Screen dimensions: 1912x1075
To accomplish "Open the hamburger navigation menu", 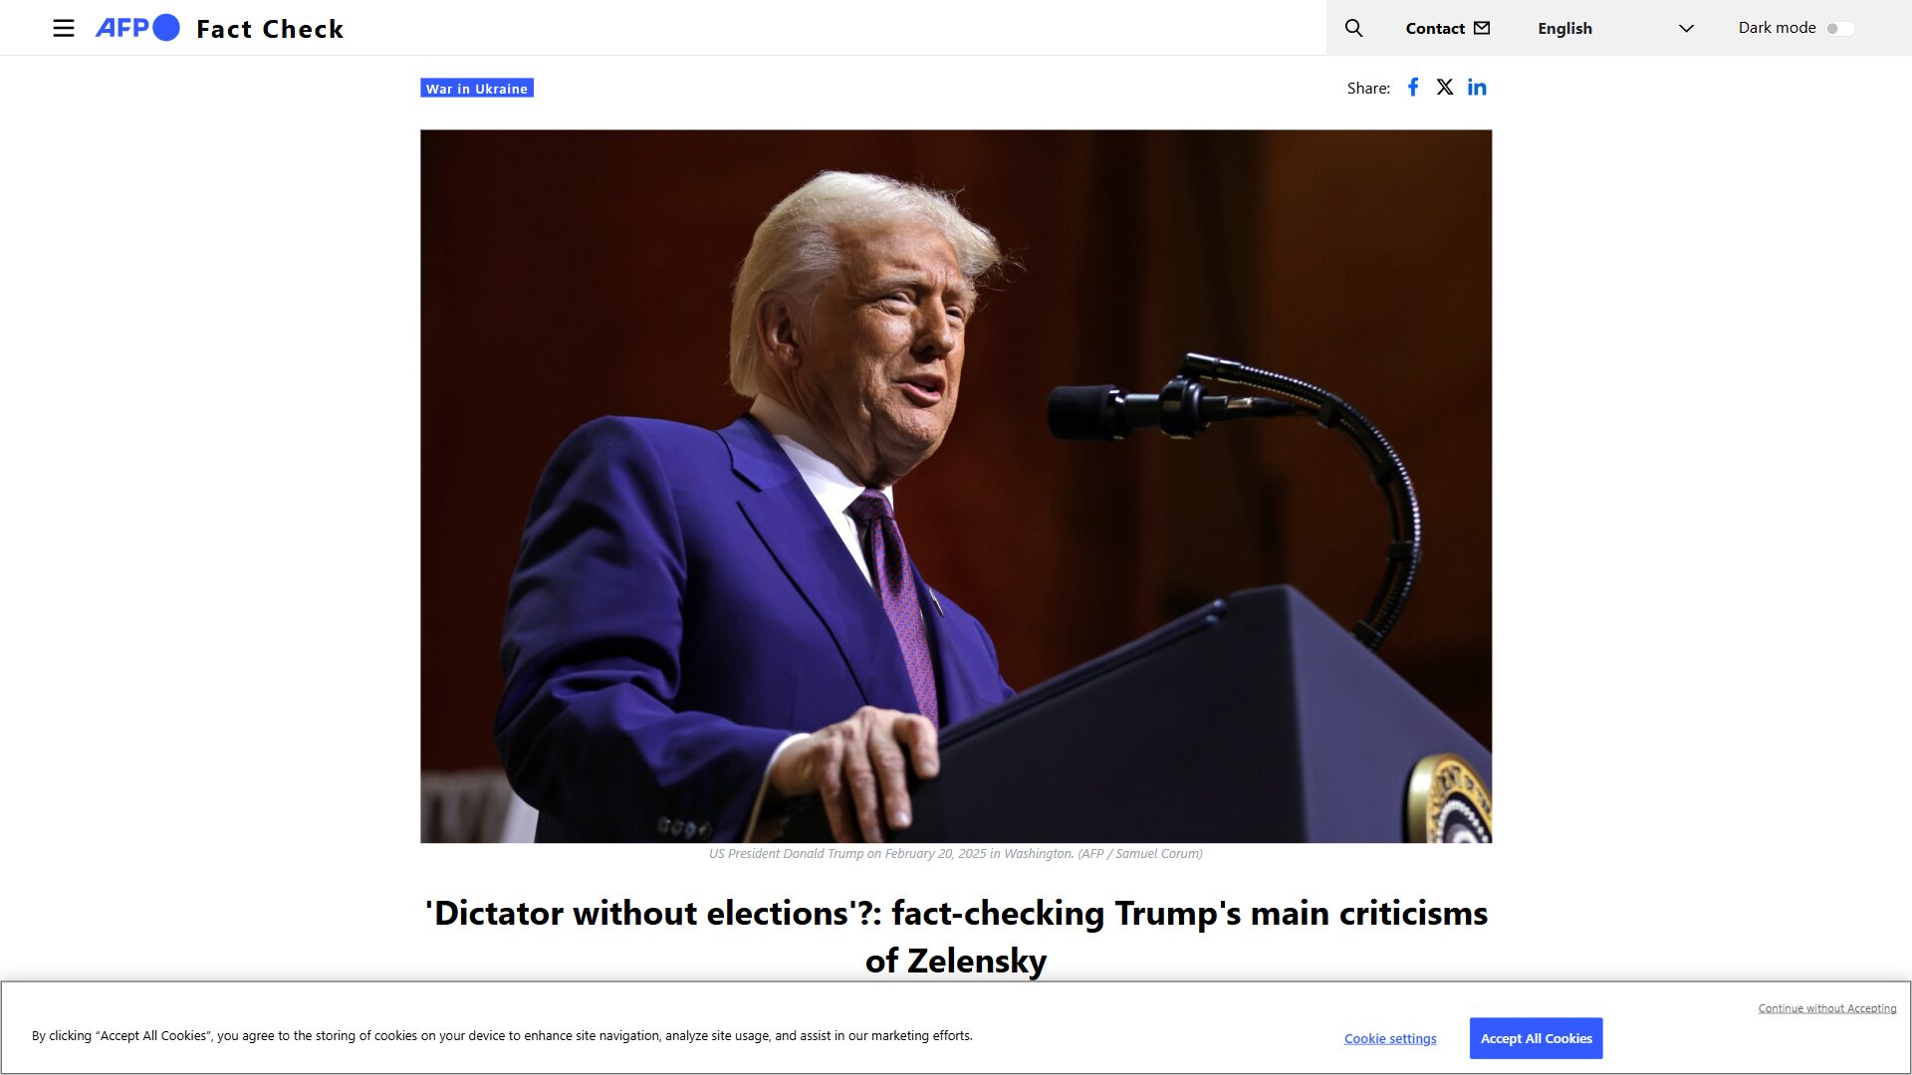I will tap(64, 28).
